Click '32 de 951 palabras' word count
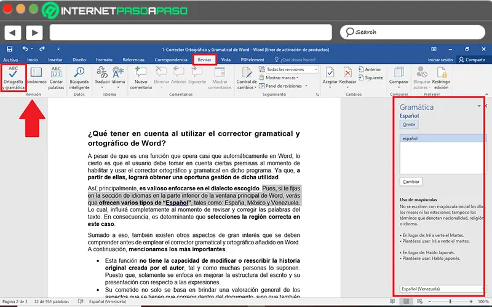This screenshot has height=307, width=492. pyautogui.click(x=52, y=301)
